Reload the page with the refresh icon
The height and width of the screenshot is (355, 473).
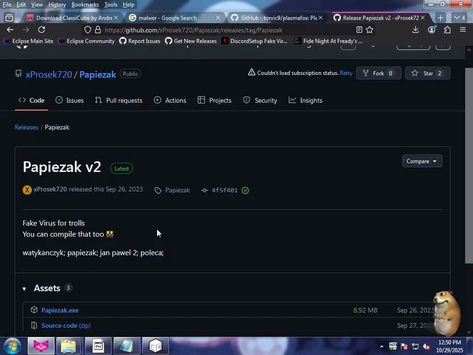(x=42, y=30)
